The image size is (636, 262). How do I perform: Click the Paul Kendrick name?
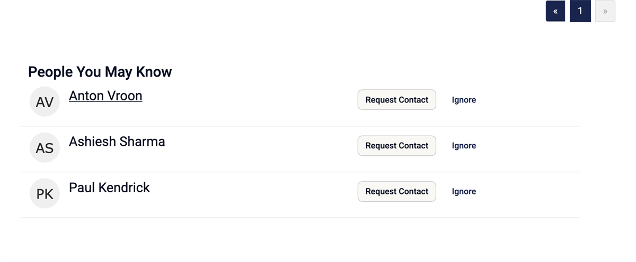[x=109, y=188]
